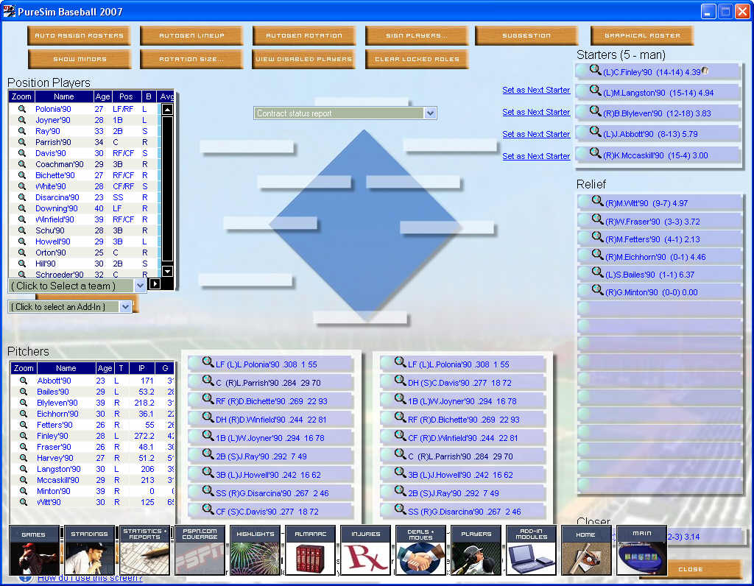Viewport: 754px width, 586px height.
Task: Click zoom icon for pitcher Abbott'90
Action: tap(23, 381)
